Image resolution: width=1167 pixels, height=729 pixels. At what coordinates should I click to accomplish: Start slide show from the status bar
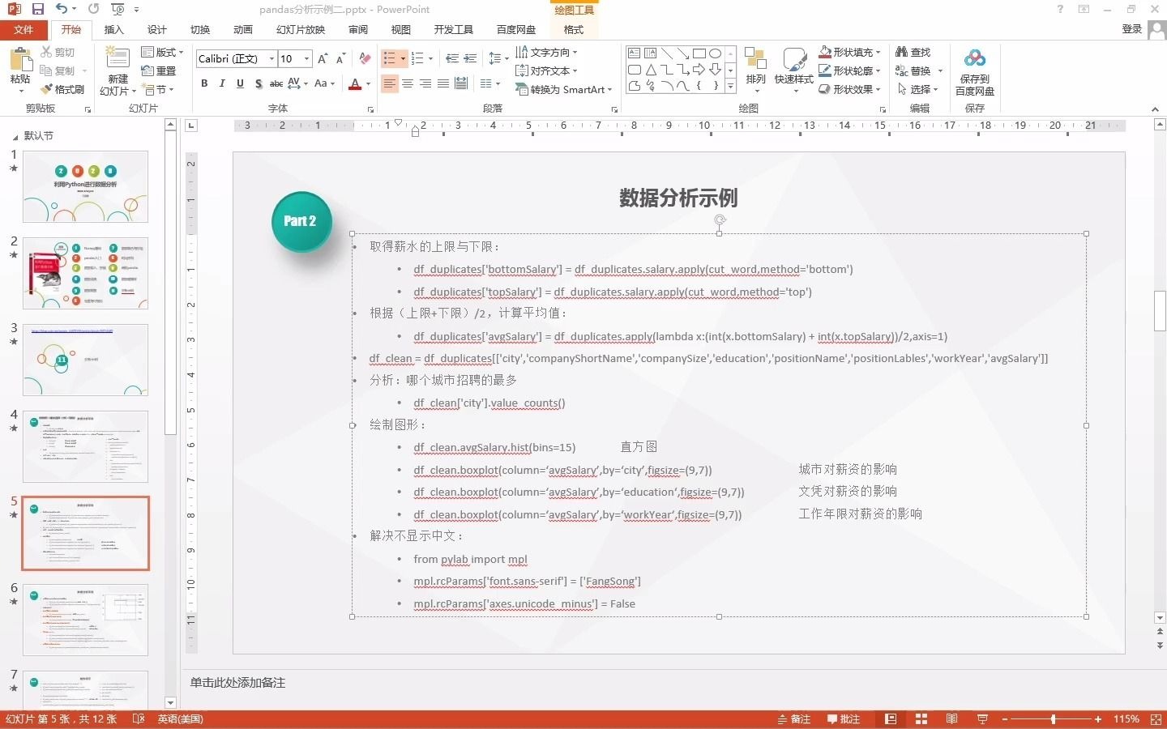click(982, 719)
